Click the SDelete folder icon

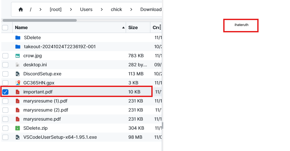pos(18,38)
